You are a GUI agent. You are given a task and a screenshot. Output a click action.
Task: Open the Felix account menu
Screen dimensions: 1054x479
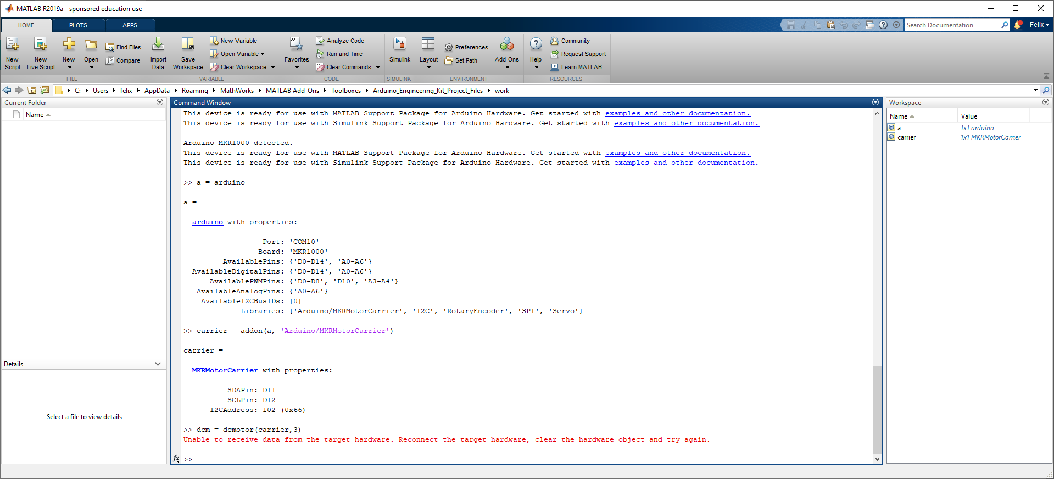(x=1039, y=25)
